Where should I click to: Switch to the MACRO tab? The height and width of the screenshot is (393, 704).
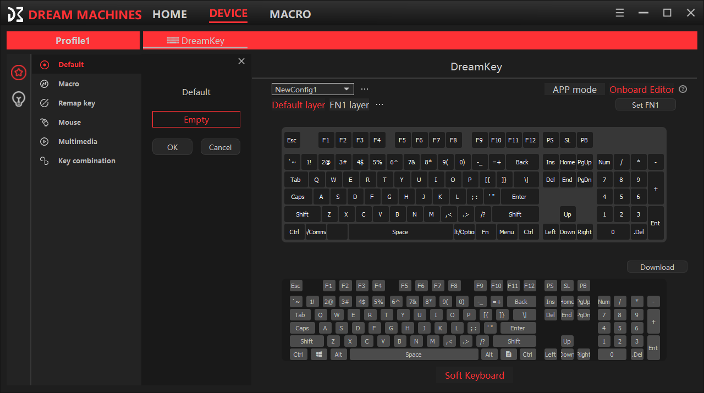pyautogui.click(x=290, y=14)
